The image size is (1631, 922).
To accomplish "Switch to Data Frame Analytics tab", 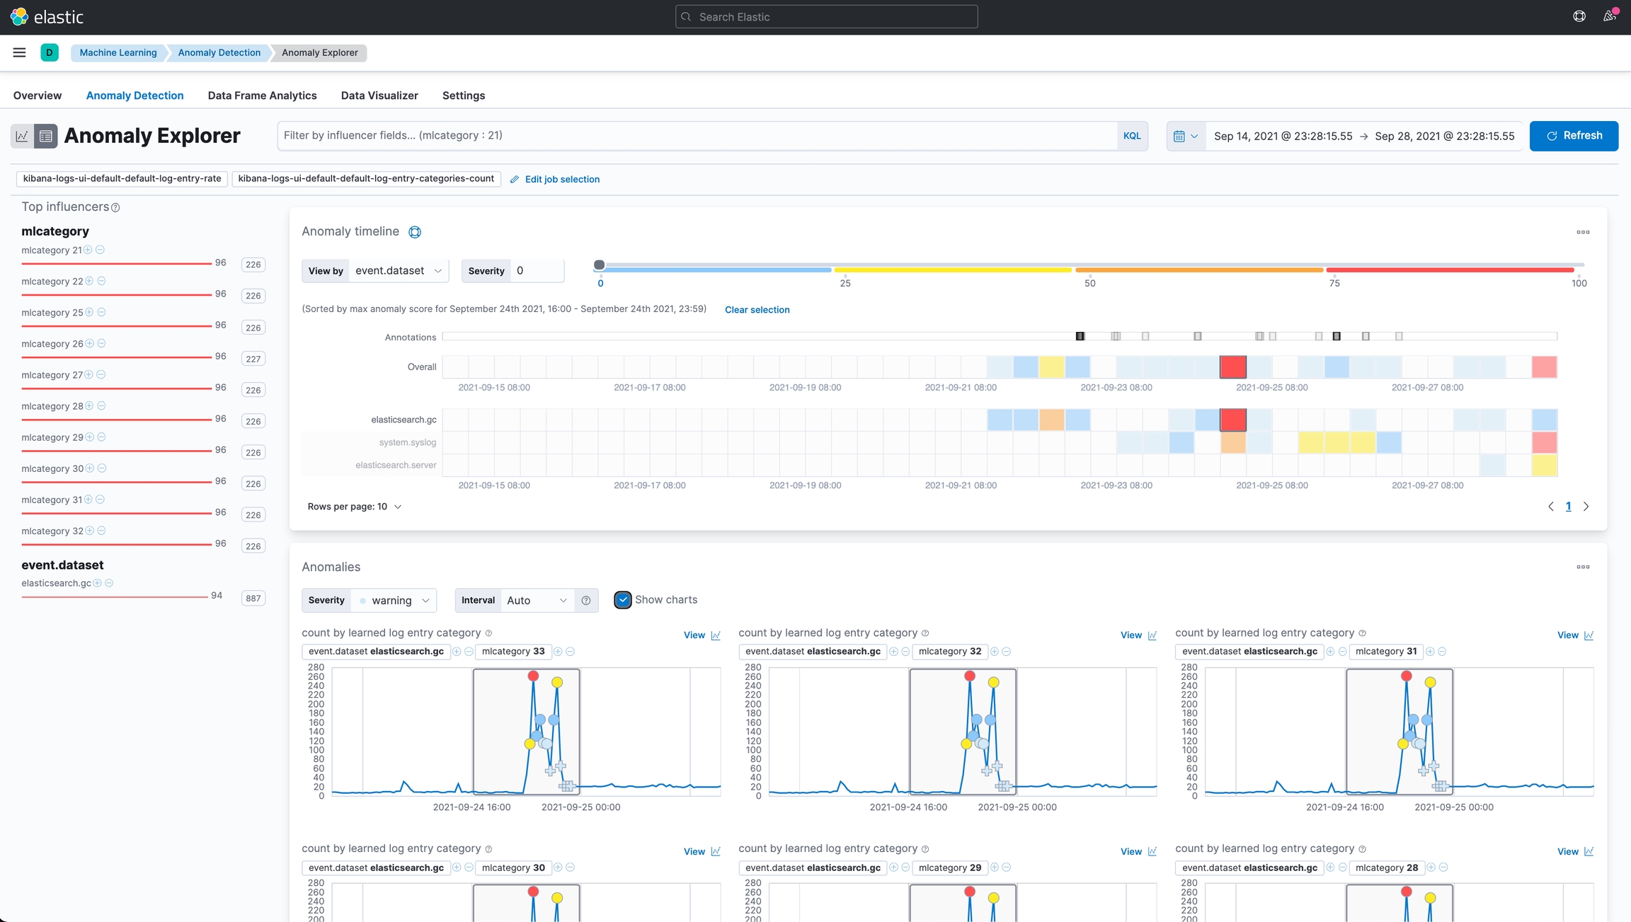I will pyautogui.click(x=262, y=96).
